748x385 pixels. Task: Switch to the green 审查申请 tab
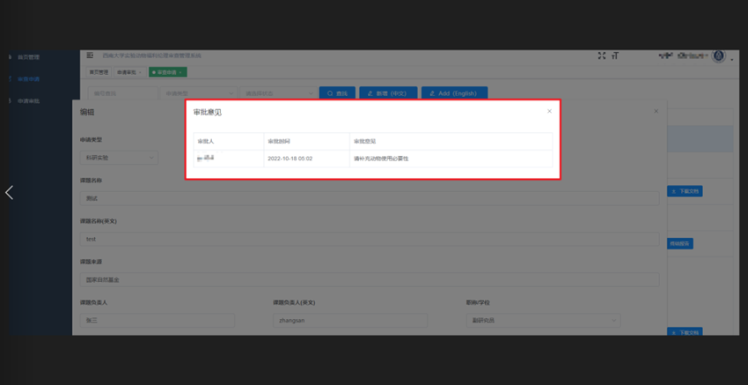pyautogui.click(x=167, y=72)
